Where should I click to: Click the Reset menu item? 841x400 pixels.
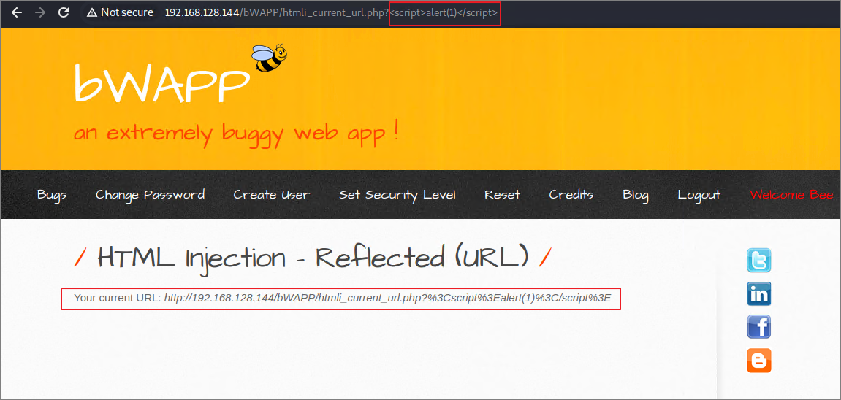click(x=502, y=195)
